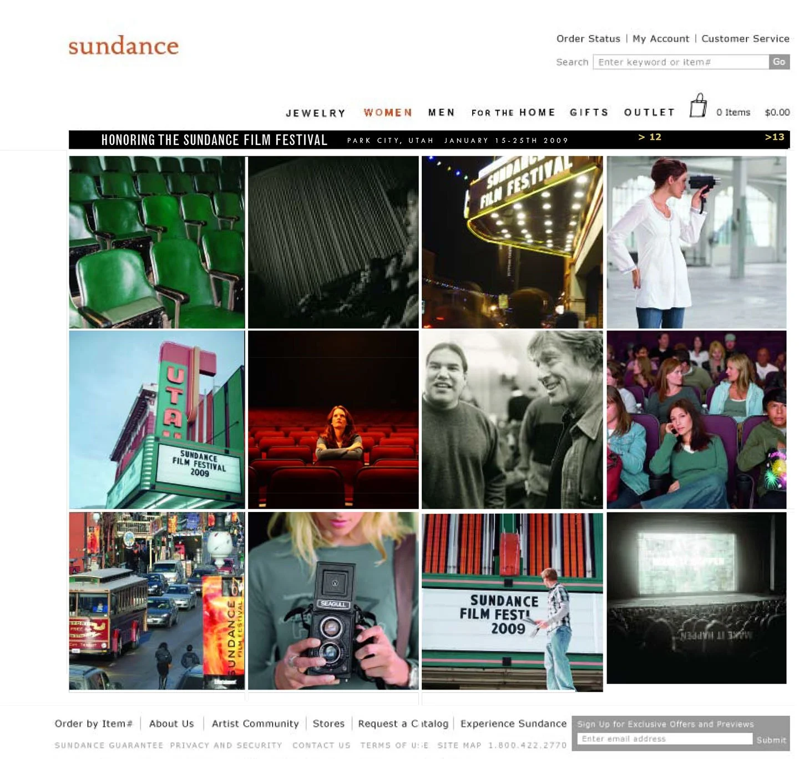
Task: Open the street trolley bus photo
Action: pos(157,601)
